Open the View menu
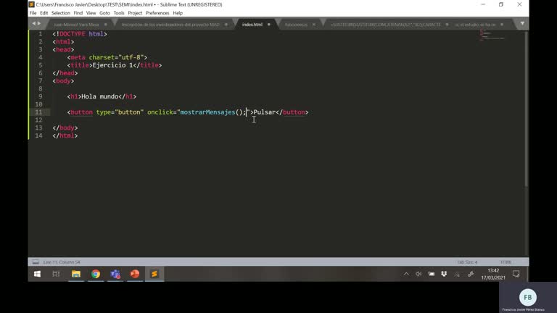 coord(91,13)
